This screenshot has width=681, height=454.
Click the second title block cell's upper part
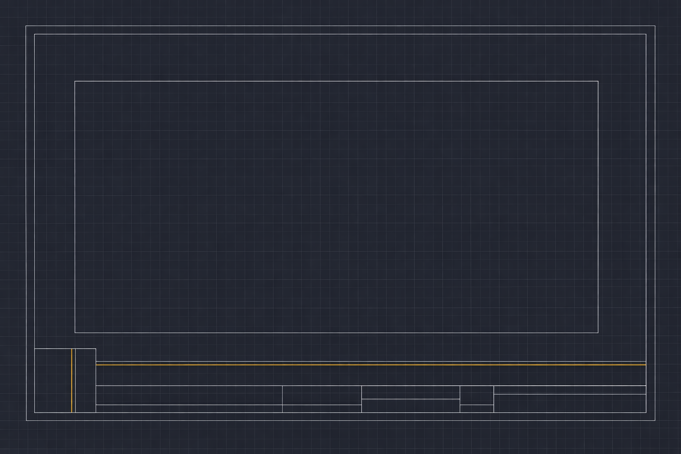(322, 395)
